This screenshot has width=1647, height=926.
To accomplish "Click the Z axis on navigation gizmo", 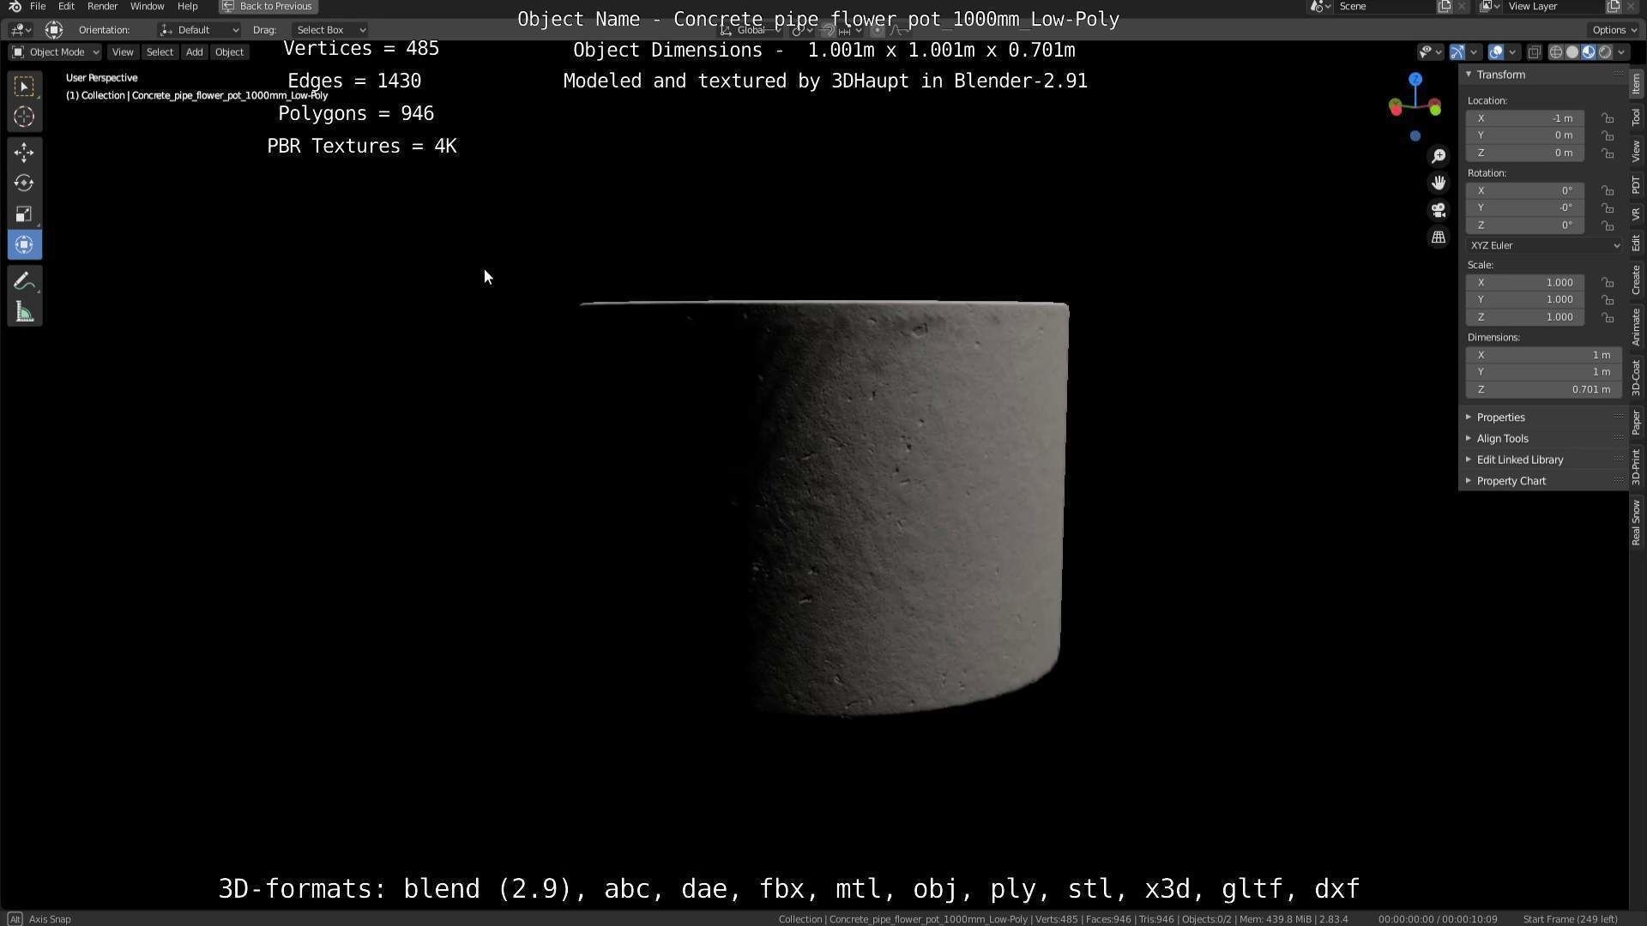I will 1415,79.
